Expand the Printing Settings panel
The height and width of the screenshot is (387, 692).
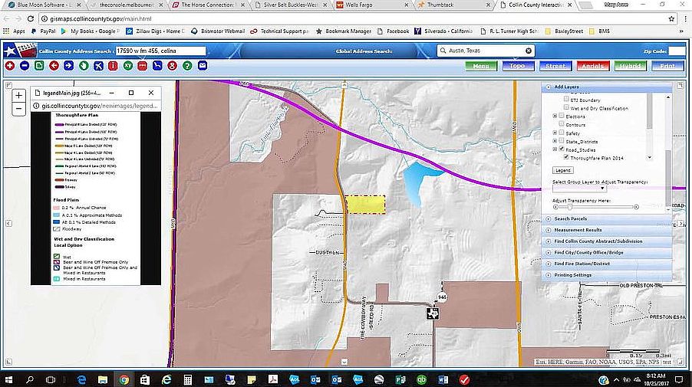coord(607,275)
